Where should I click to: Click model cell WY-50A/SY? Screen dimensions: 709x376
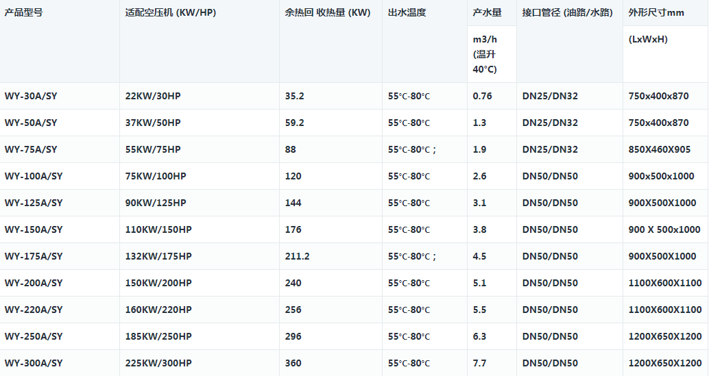(x=31, y=123)
